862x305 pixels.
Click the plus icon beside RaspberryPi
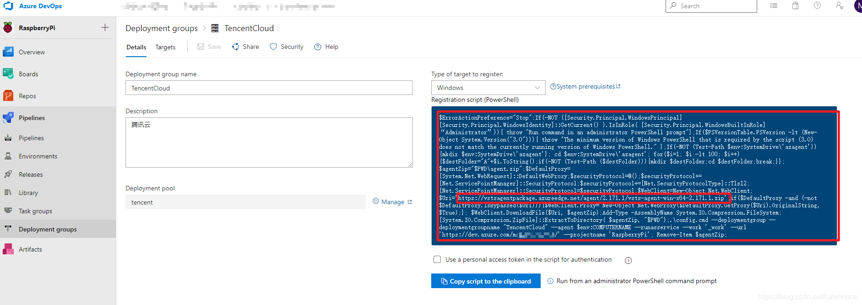[x=105, y=27]
